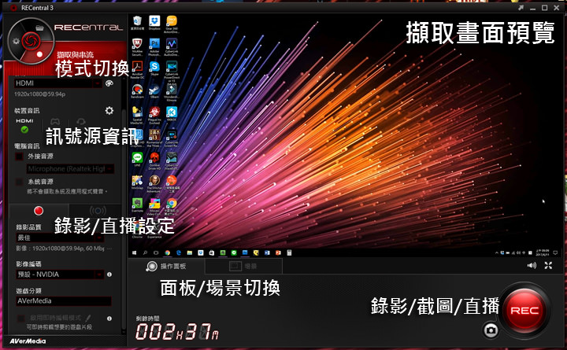567x350 pixels.
Task: Click the AVerMedia game category field
Action: pos(64,301)
